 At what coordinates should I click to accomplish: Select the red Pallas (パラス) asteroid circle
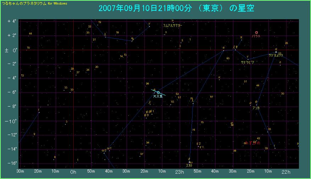click(x=256, y=33)
